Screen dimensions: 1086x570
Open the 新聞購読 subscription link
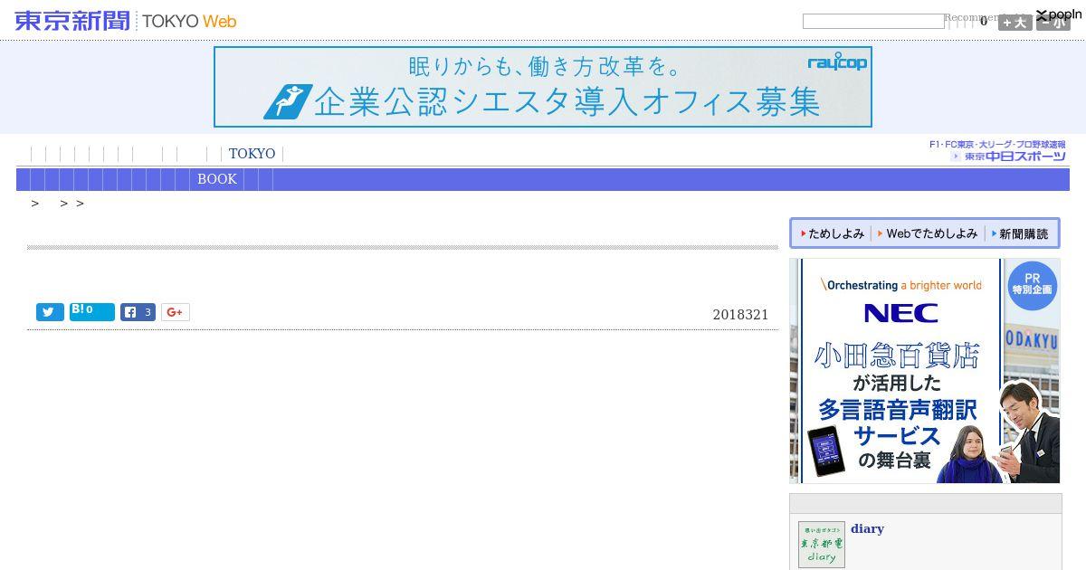tap(1020, 233)
